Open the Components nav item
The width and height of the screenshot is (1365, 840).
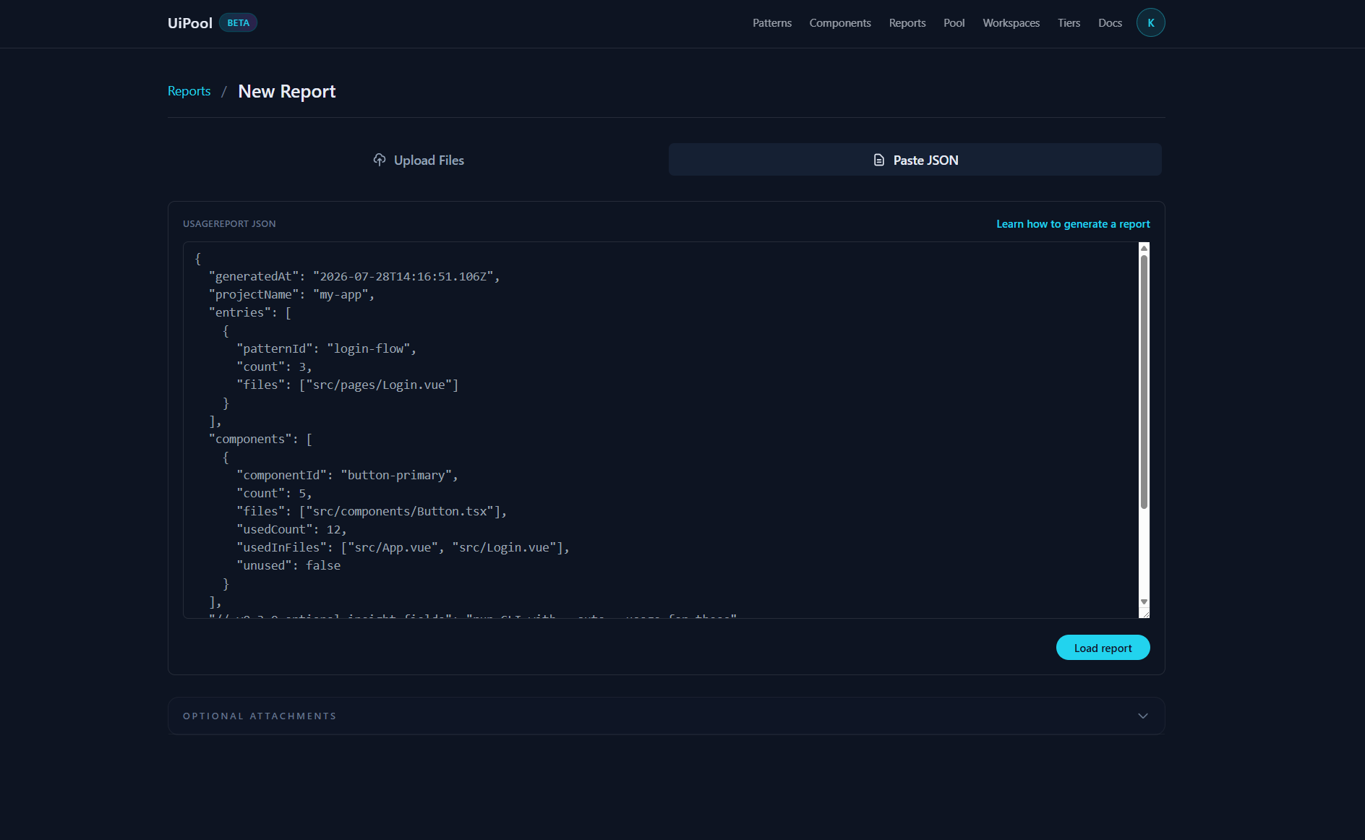point(840,23)
